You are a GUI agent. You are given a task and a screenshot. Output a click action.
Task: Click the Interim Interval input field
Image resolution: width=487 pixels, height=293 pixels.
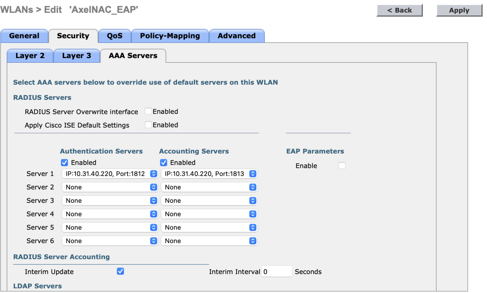276,271
